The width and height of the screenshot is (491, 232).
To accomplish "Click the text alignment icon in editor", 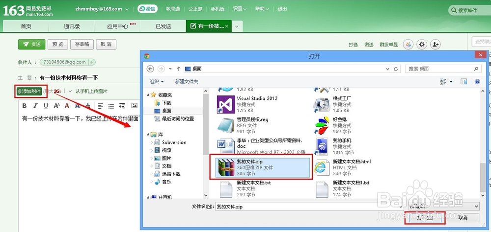I will click(x=101, y=106).
